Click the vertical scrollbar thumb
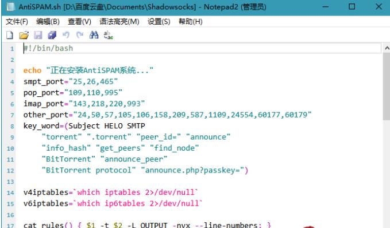The height and width of the screenshot is (228, 390). click(x=387, y=87)
